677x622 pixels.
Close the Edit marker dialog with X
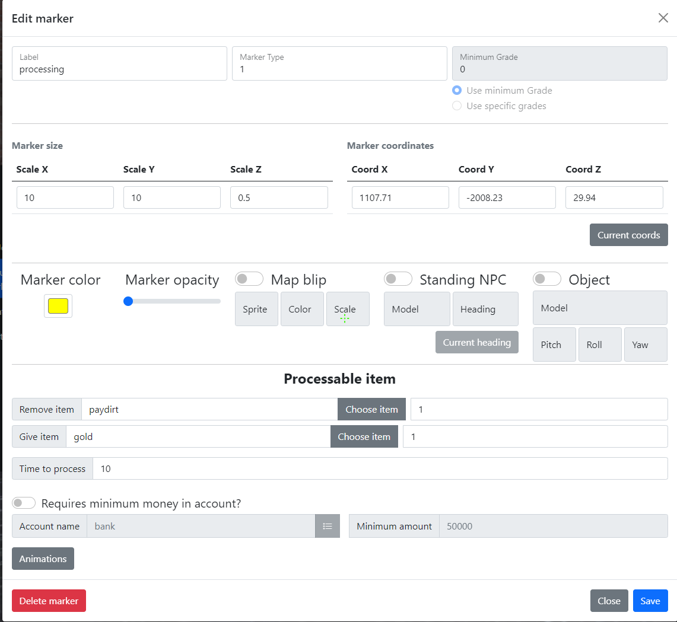[x=663, y=18]
